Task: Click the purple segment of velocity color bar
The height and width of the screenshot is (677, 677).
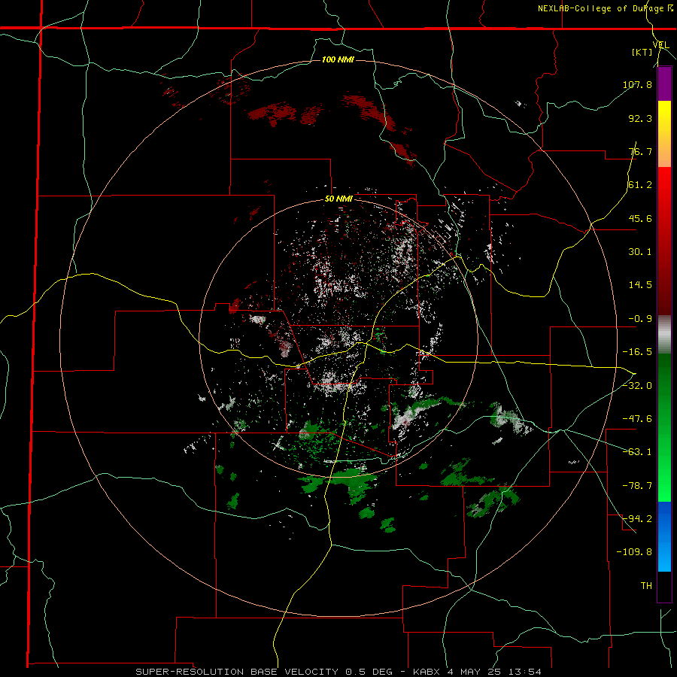Action: pyautogui.click(x=664, y=83)
